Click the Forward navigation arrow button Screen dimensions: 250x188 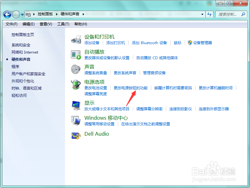[x=16, y=14]
